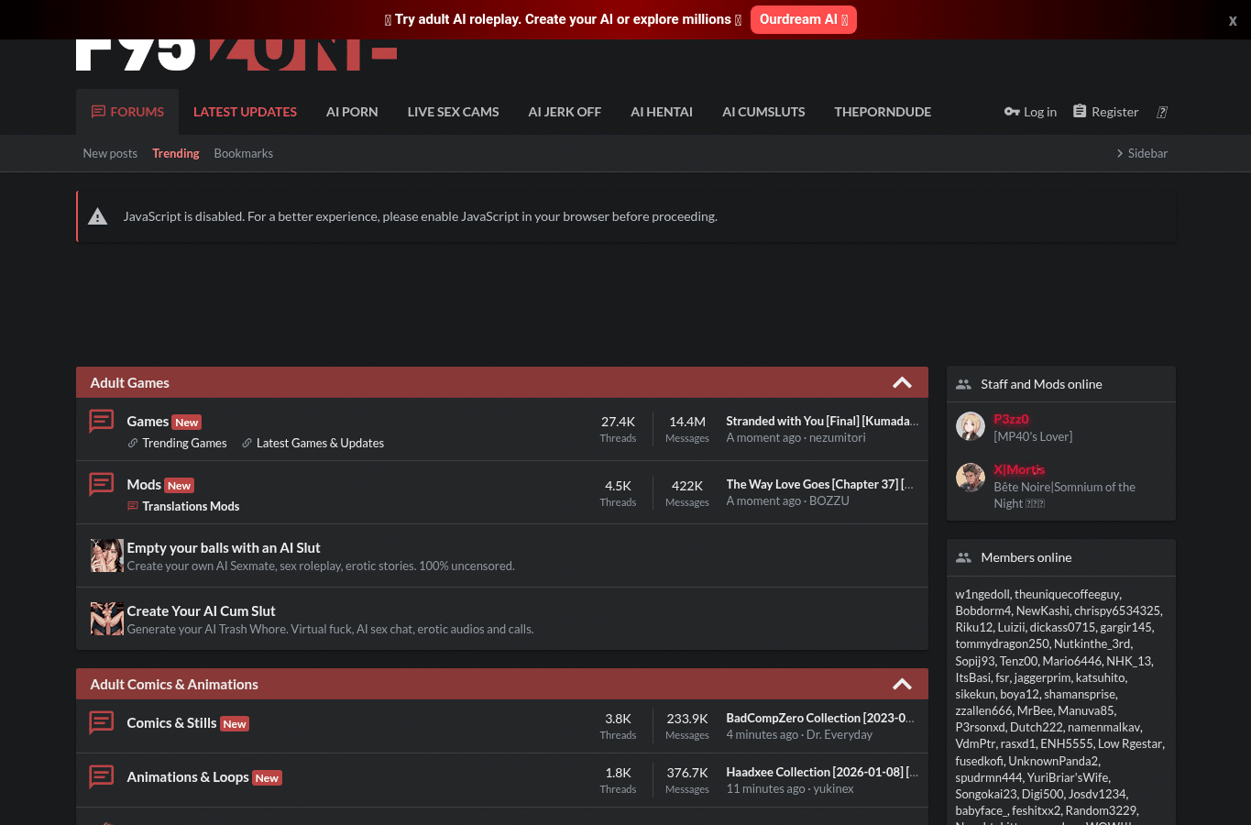Click the search icon in the nav bar
This screenshot has height=825, width=1251.
(x=1162, y=112)
